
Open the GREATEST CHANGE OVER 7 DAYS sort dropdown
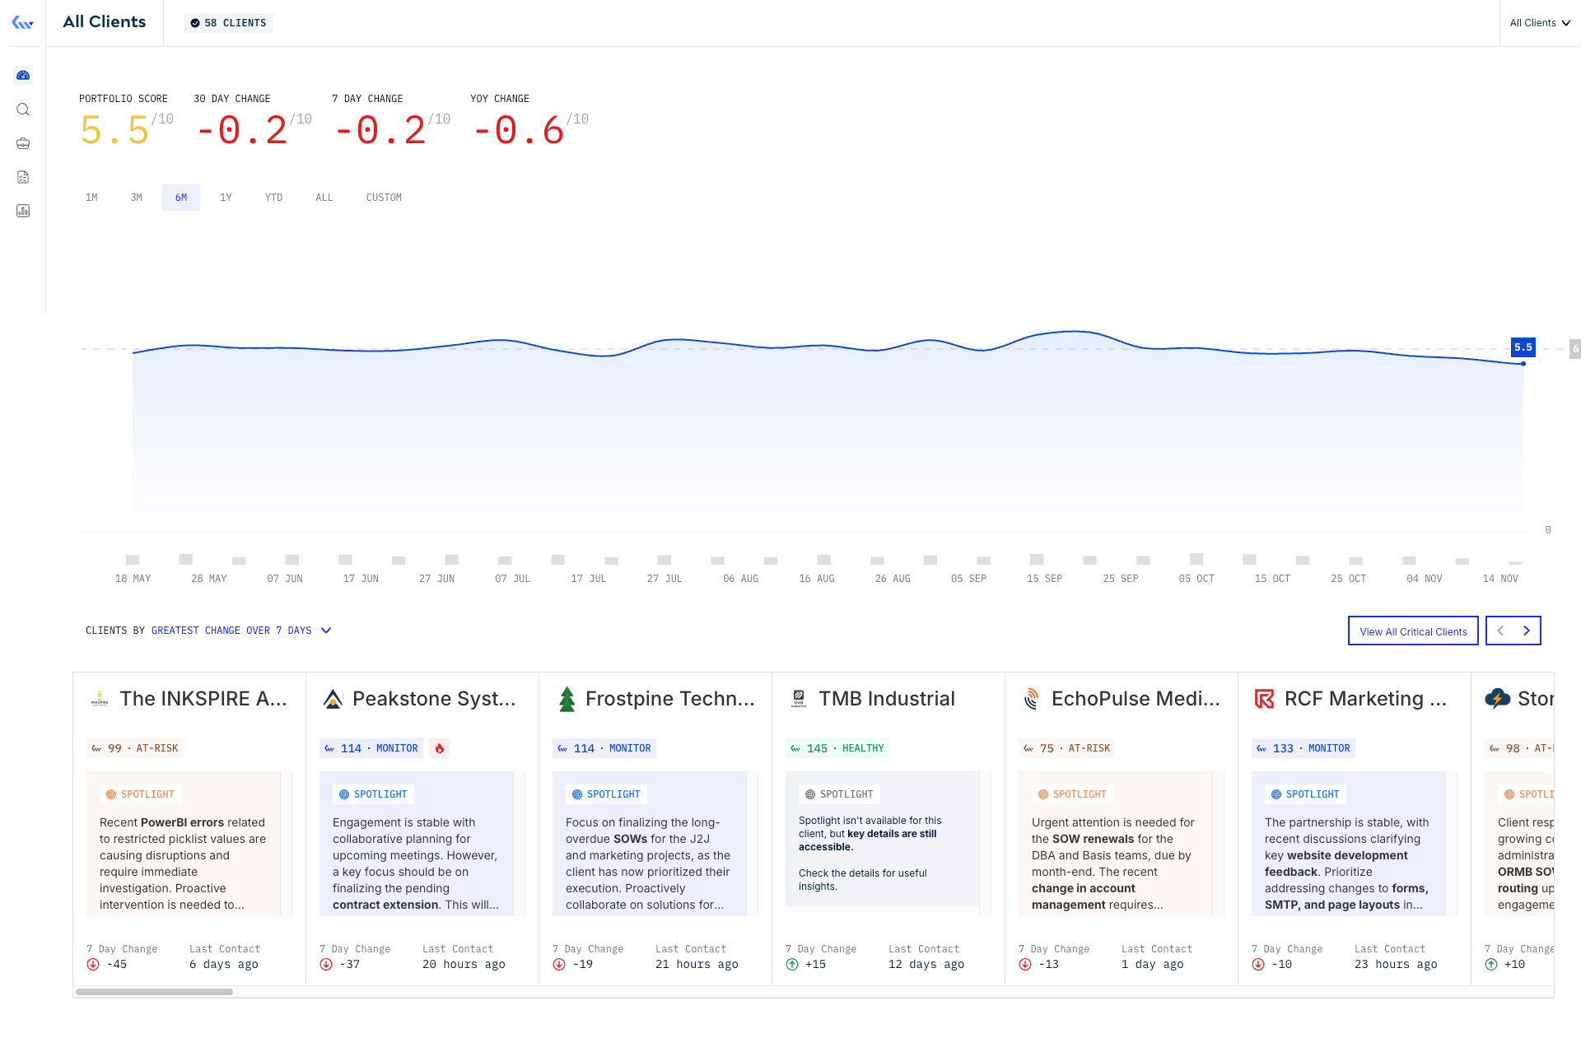(240, 631)
